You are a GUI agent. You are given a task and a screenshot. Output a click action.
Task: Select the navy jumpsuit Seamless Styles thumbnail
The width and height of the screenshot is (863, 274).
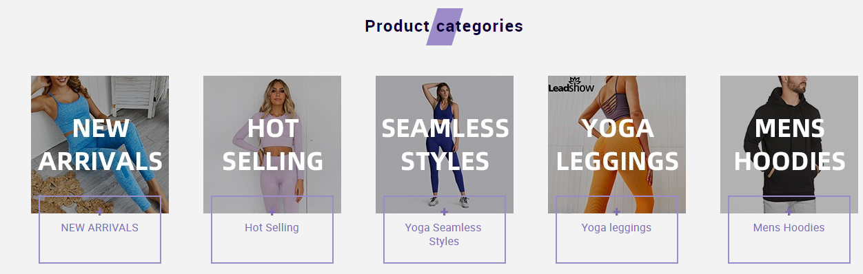[445, 145]
